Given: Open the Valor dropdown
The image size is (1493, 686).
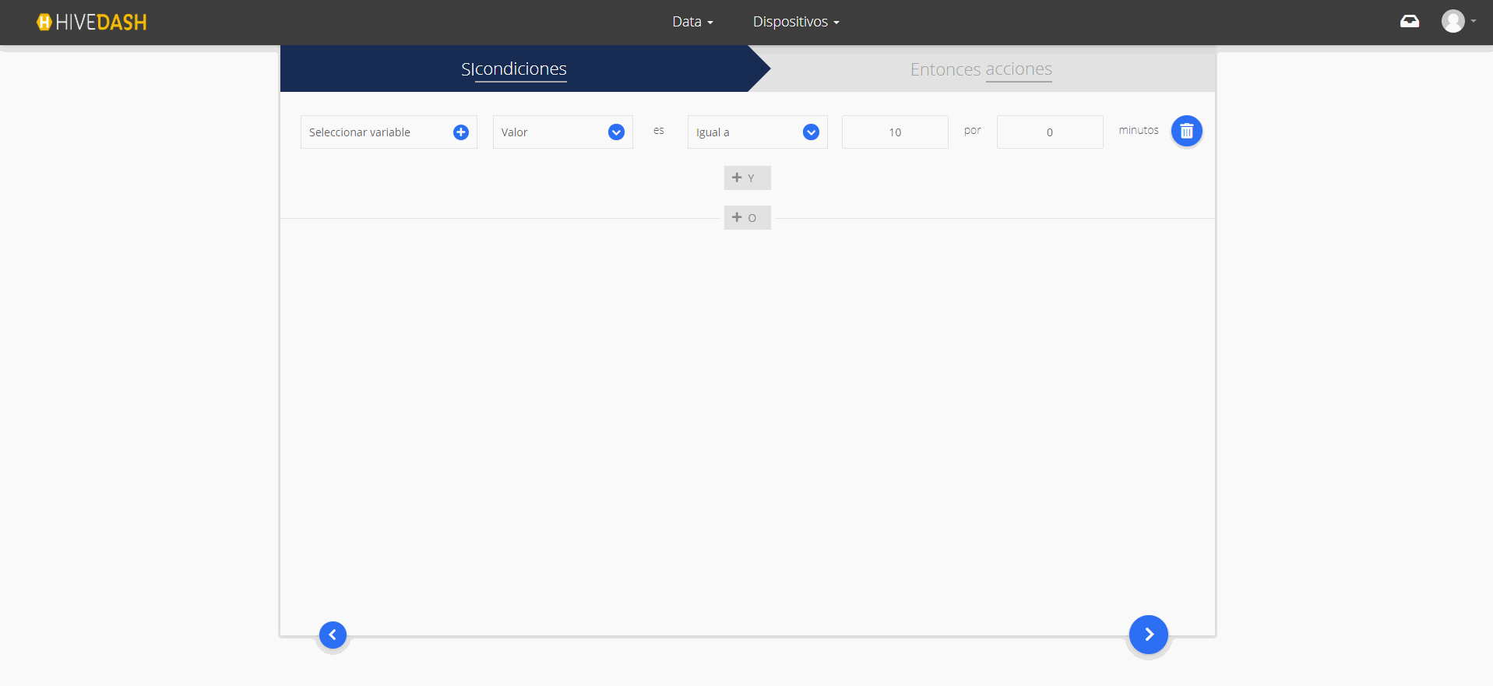Looking at the screenshot, I should coord(553,132).
